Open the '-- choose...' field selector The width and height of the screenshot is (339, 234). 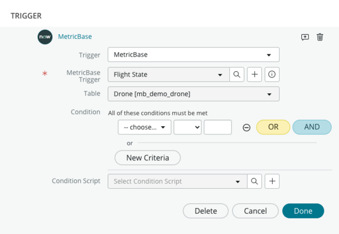tap(145, 127)
